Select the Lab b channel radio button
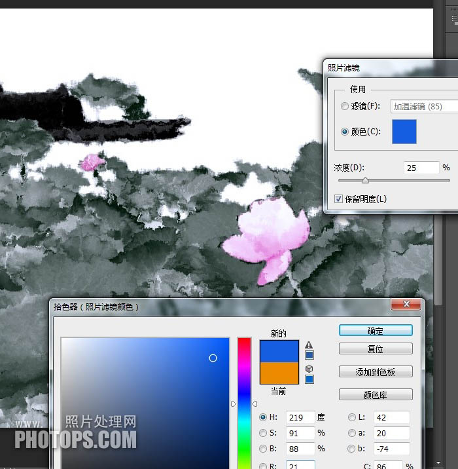 coord(352,449)
